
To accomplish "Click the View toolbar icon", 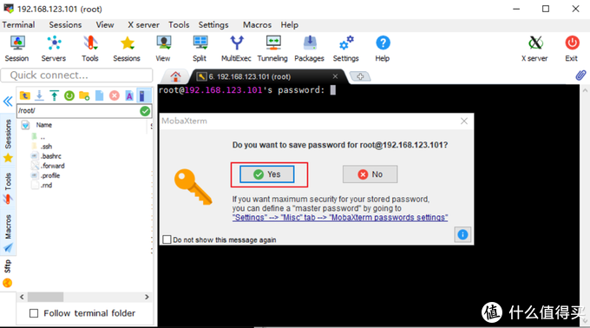I will 163,48.
